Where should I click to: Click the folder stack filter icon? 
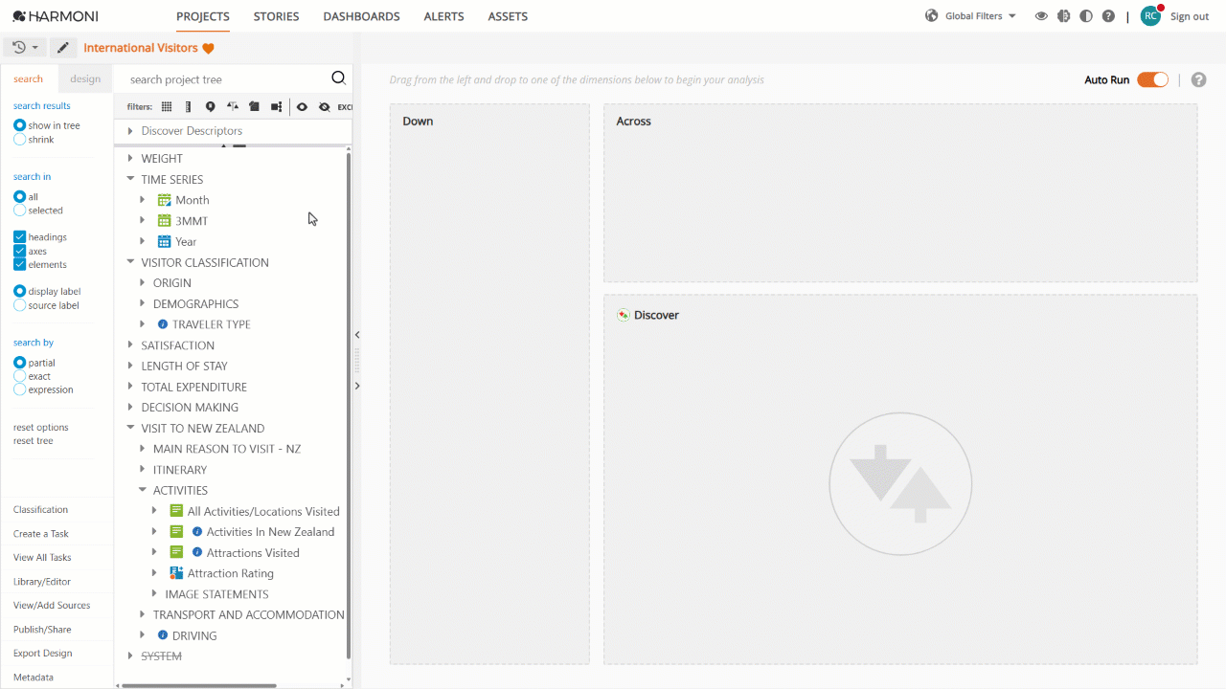pos(254,107)
